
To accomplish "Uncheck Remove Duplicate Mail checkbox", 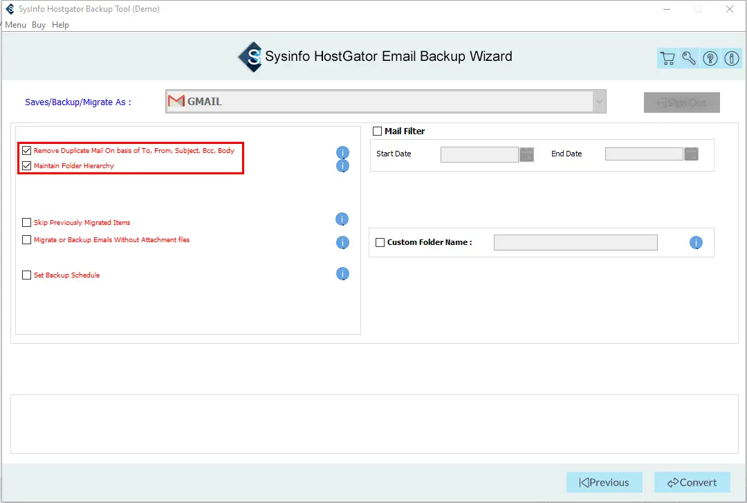I will pyautogui.click(x=27, y=150).
